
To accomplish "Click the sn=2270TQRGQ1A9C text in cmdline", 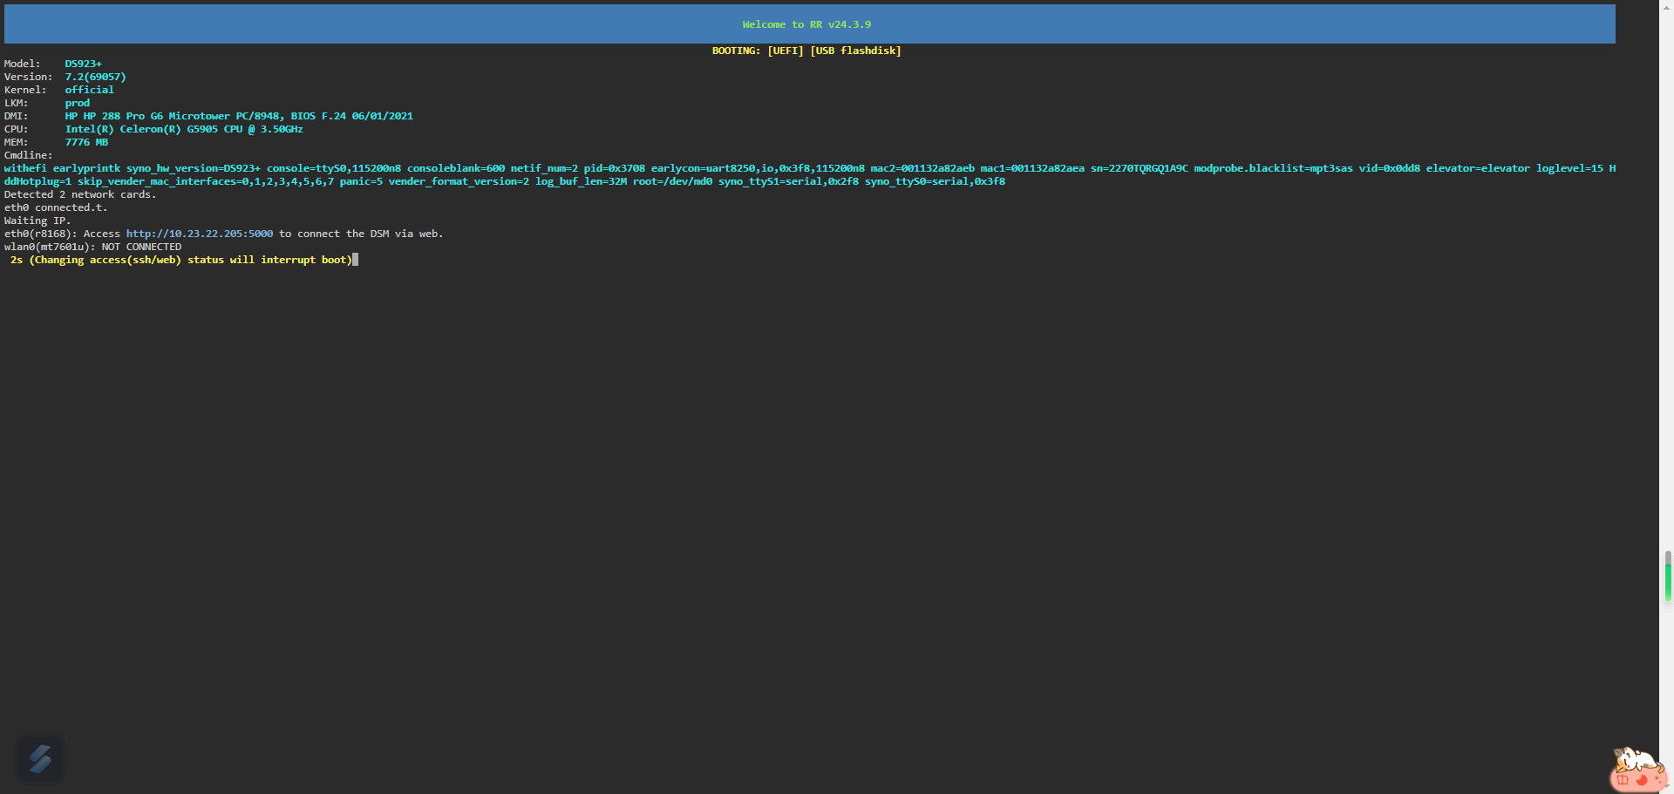I will point(1140,168).
